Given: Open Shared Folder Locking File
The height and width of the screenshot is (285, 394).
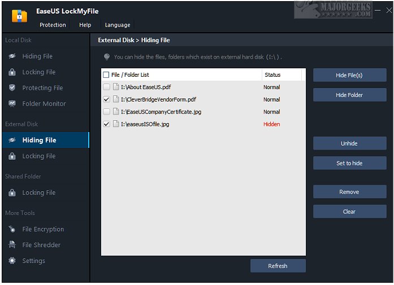Looking at the screenshot, I should coord(45,192).
